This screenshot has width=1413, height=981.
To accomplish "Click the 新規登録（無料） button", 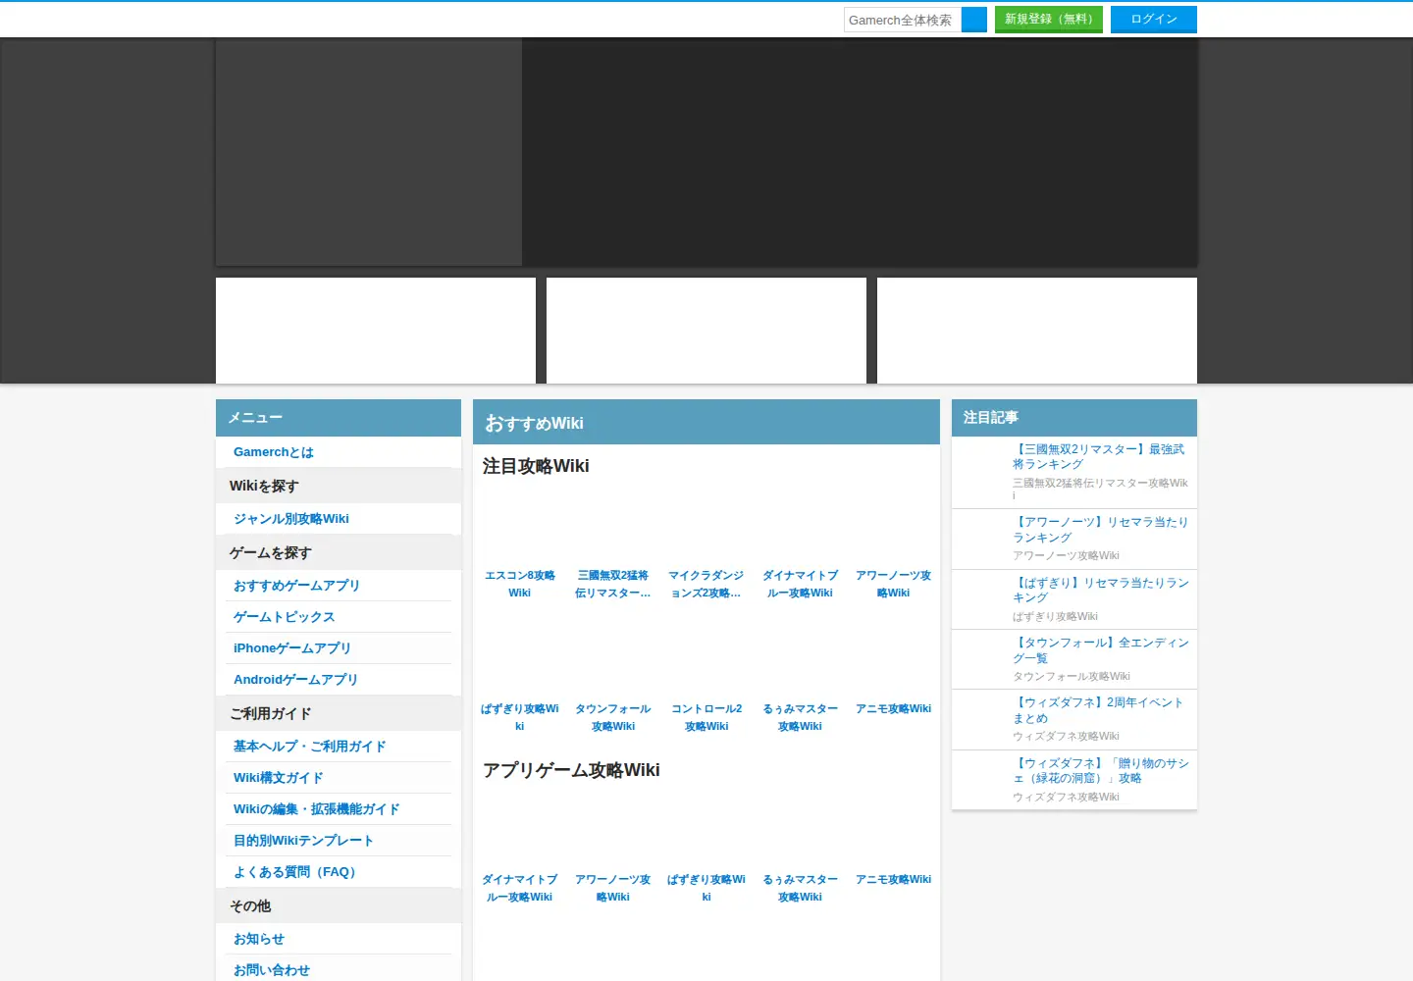I will [1049, 20].
